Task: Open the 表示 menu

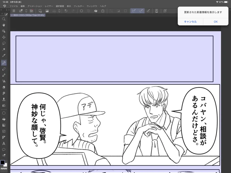Action: click(x=69, y=6)
